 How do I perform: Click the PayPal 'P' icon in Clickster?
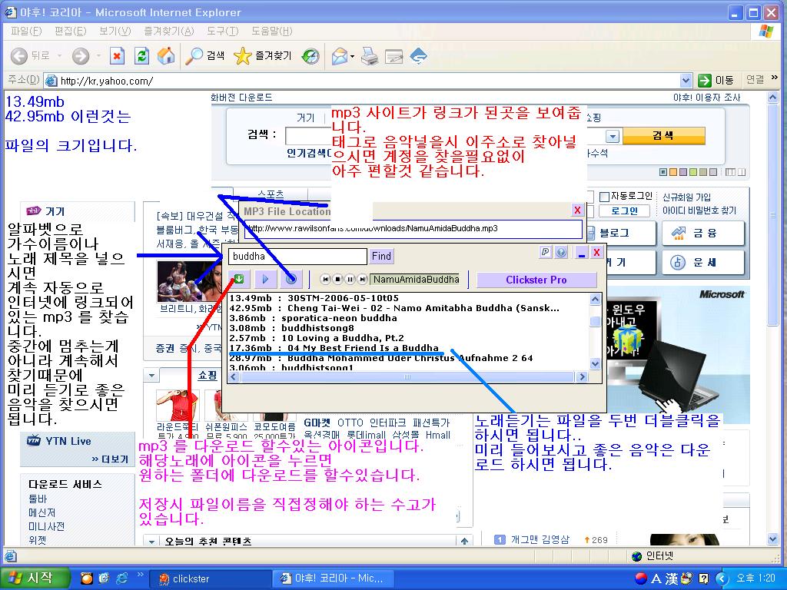(x=546, y=252)
